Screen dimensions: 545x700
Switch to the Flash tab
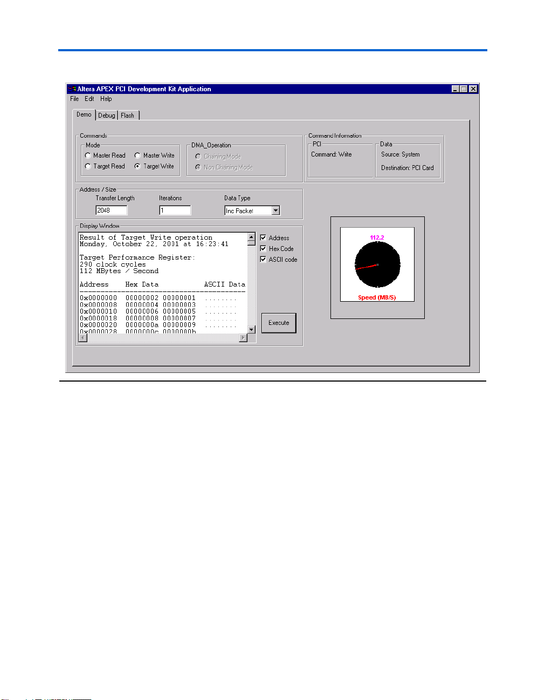coord(128,115)
